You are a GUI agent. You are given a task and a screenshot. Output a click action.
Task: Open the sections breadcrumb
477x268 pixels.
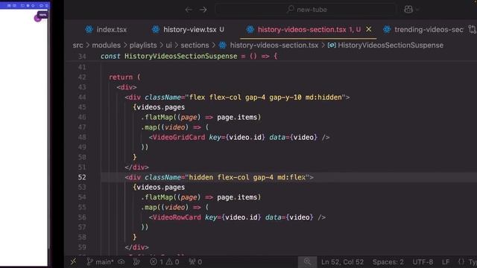tap(195, 45)
